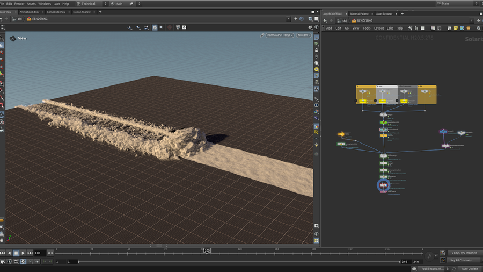Click the 0 keys, 0/0 channels button
This screenshot has width=483, height=272.
[x=464, y=253]
